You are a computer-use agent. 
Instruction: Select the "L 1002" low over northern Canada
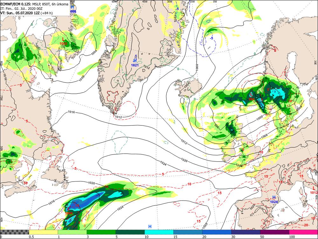(x=64, y=41)
